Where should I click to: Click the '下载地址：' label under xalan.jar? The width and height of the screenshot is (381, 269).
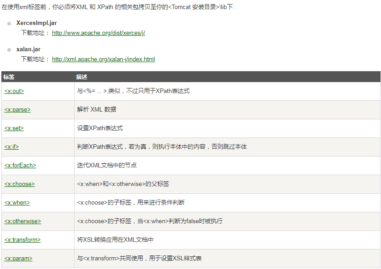(35, 59)
